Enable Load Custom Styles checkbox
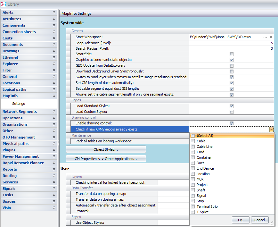The height and width of the screenshot is (227, 278). (231, 112)
